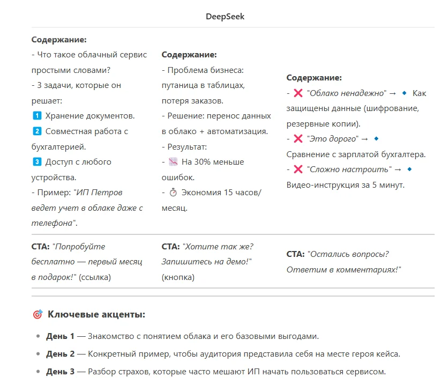Click the number 2 emoji before Совместная работа

click(x=36, y=131)
